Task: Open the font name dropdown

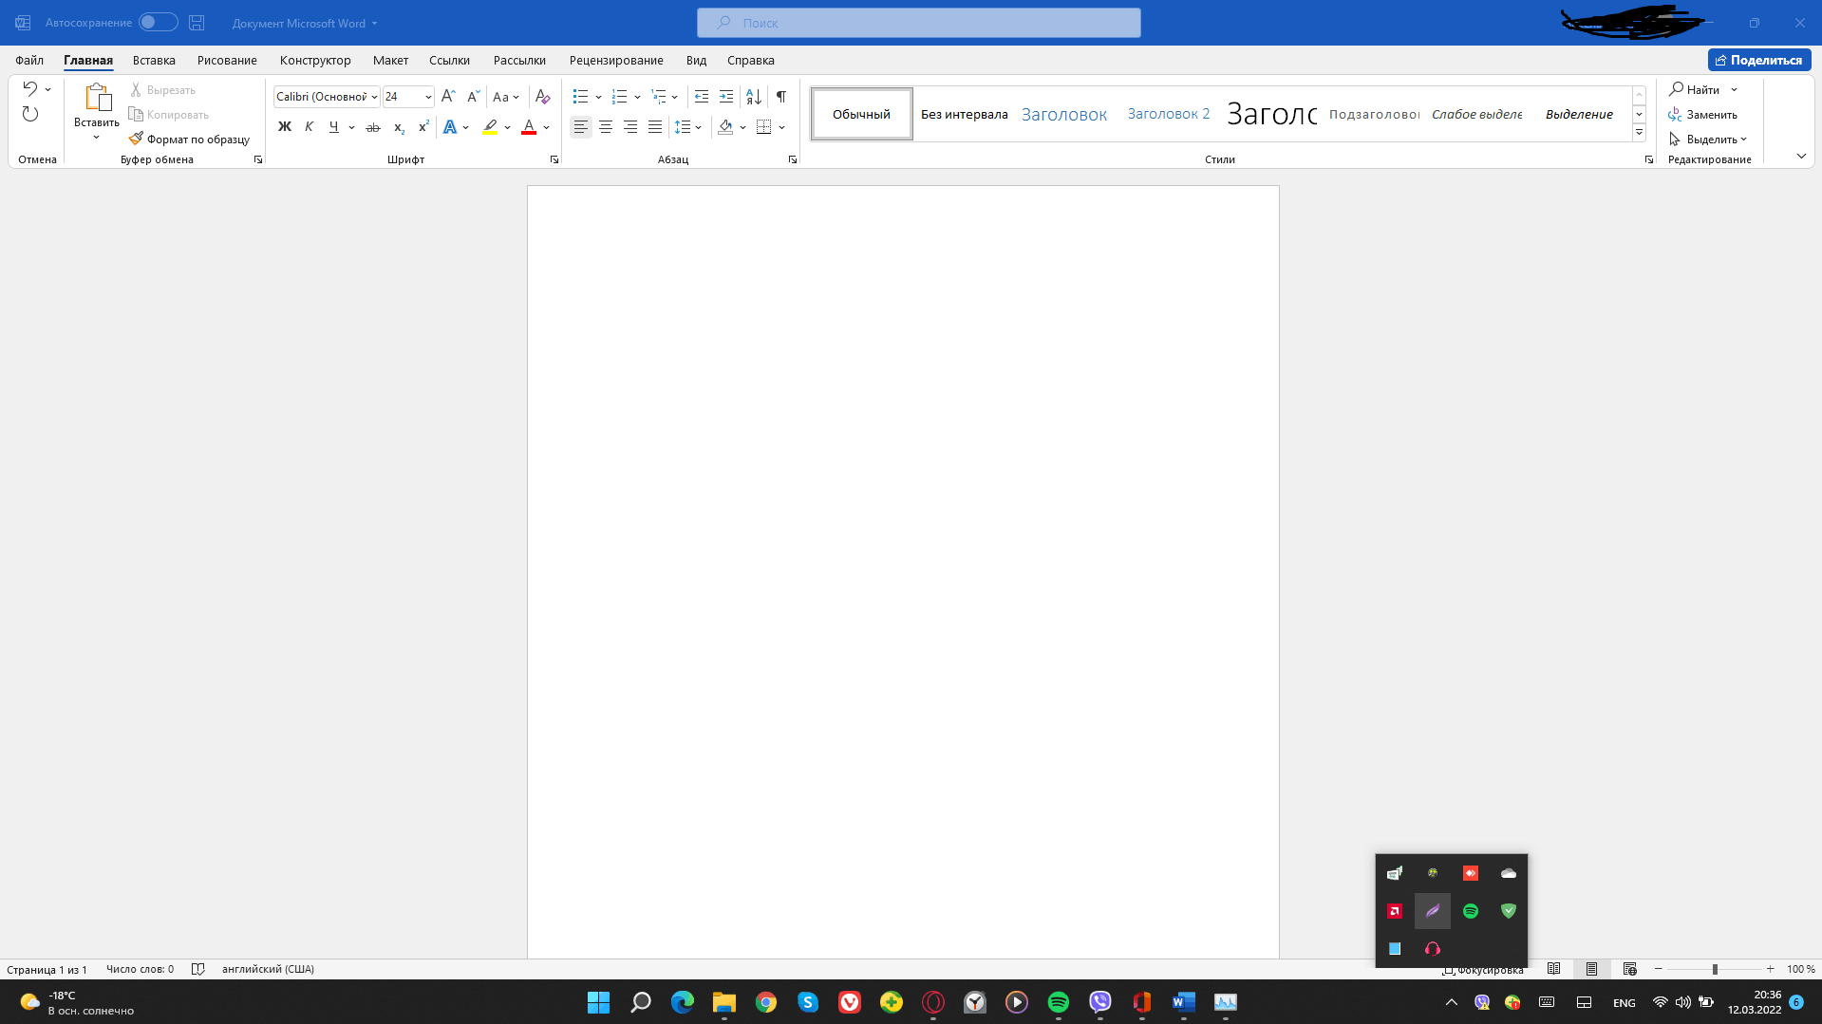Action: [374, 97]
